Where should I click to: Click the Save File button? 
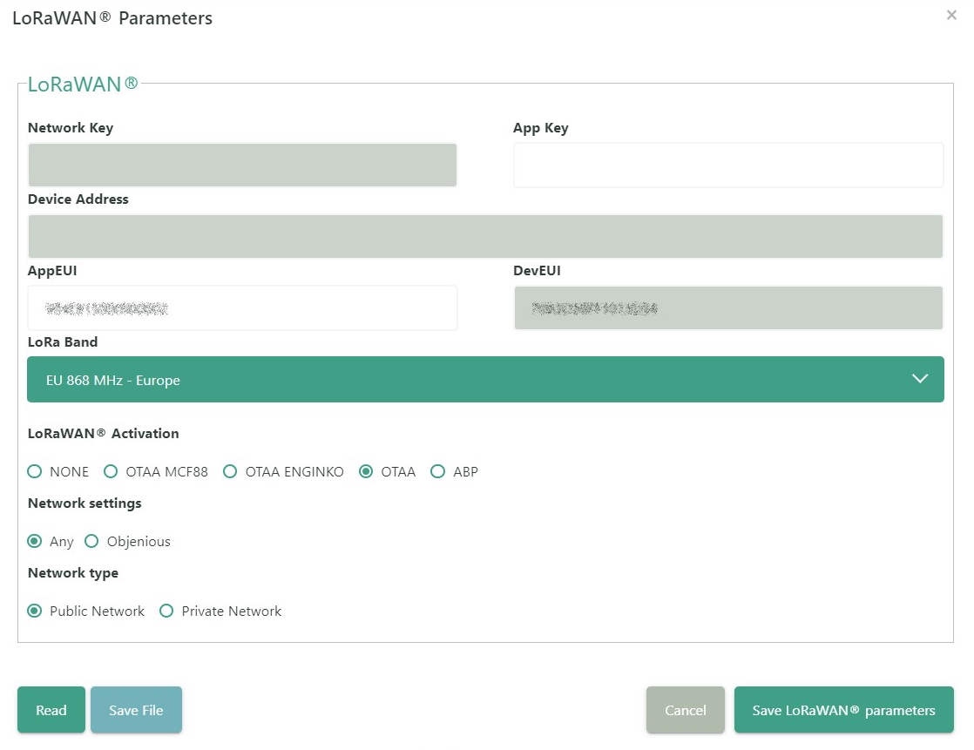point(136,710)
